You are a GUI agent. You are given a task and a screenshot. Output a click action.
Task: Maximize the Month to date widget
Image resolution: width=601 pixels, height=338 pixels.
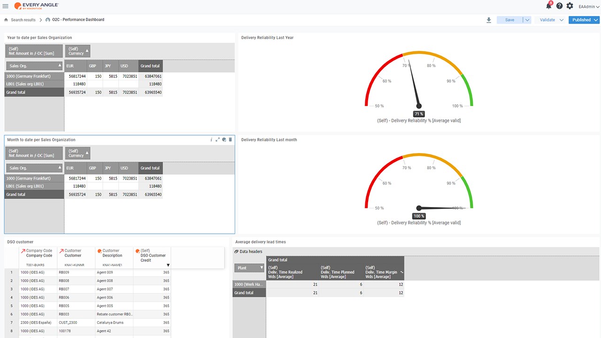click(x=217, y=139)
